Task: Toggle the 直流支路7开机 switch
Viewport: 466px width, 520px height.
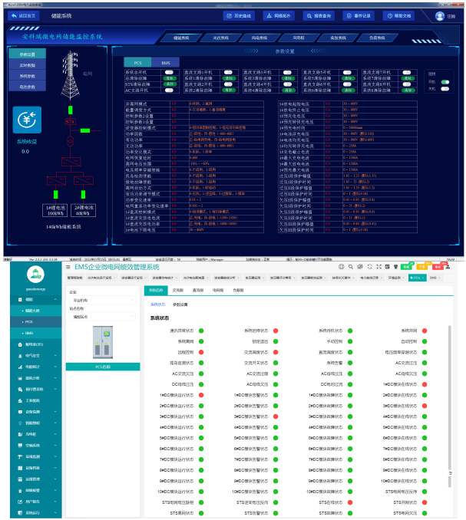Action: tap(407, 72)
